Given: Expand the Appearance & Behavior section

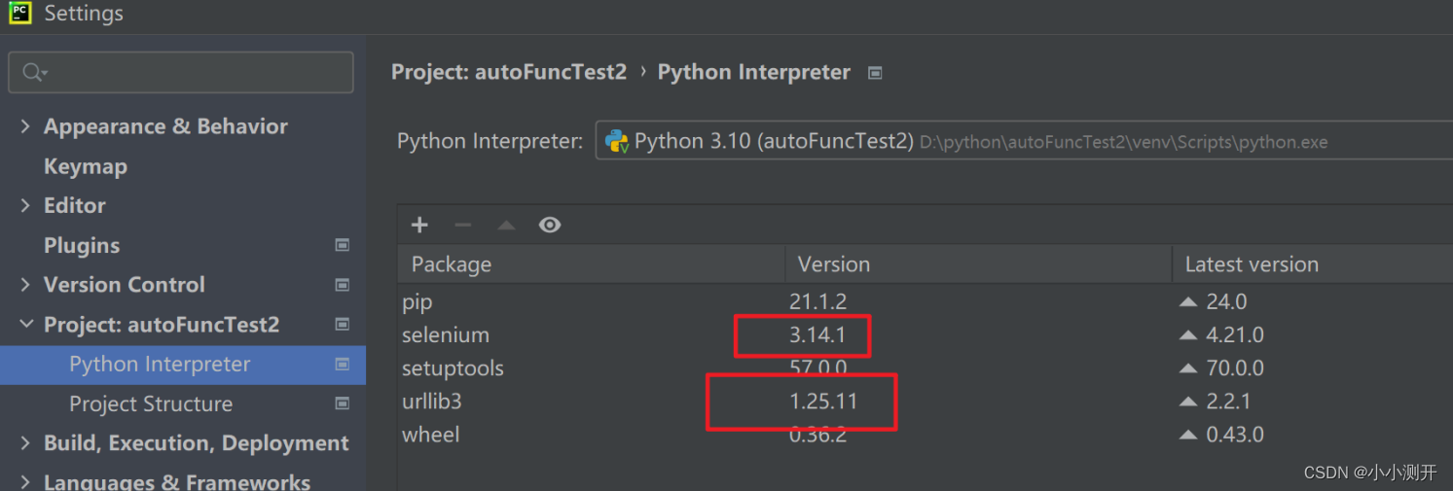Looking at the screenshot, I should pyautogui.click(x=25, y=127).
